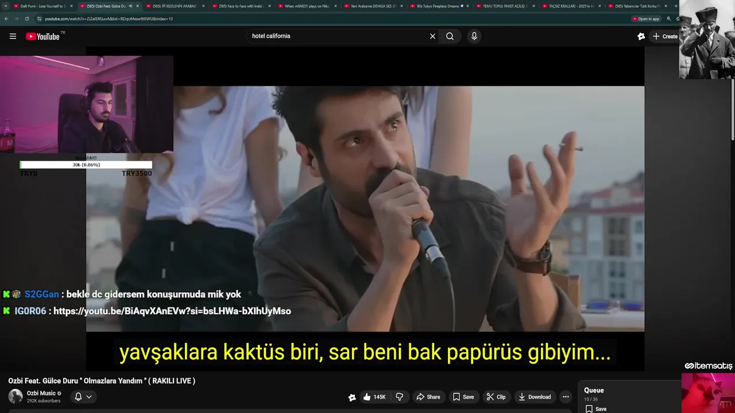735x413 pixels.
Task: Switch to İPİ KESİLENİN ARABASI tab
Action: point(173,6)
